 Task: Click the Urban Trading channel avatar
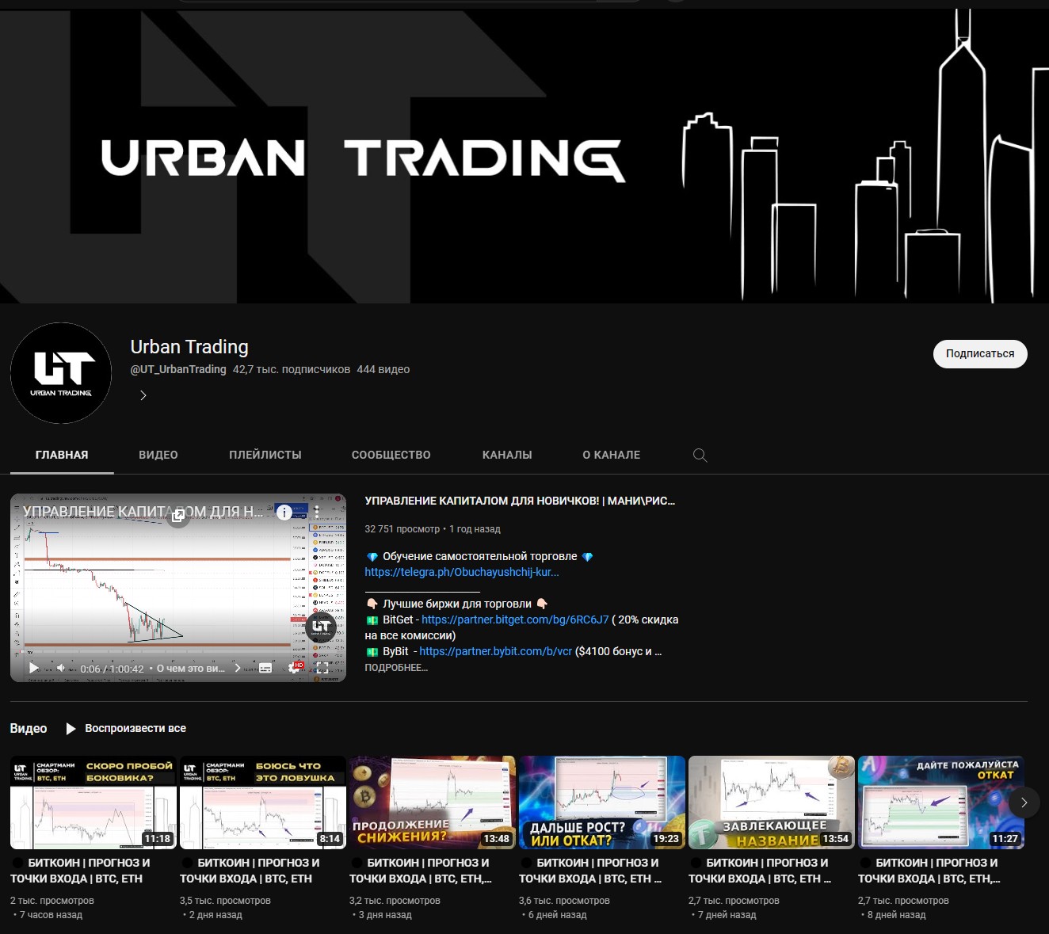[61, 373]
